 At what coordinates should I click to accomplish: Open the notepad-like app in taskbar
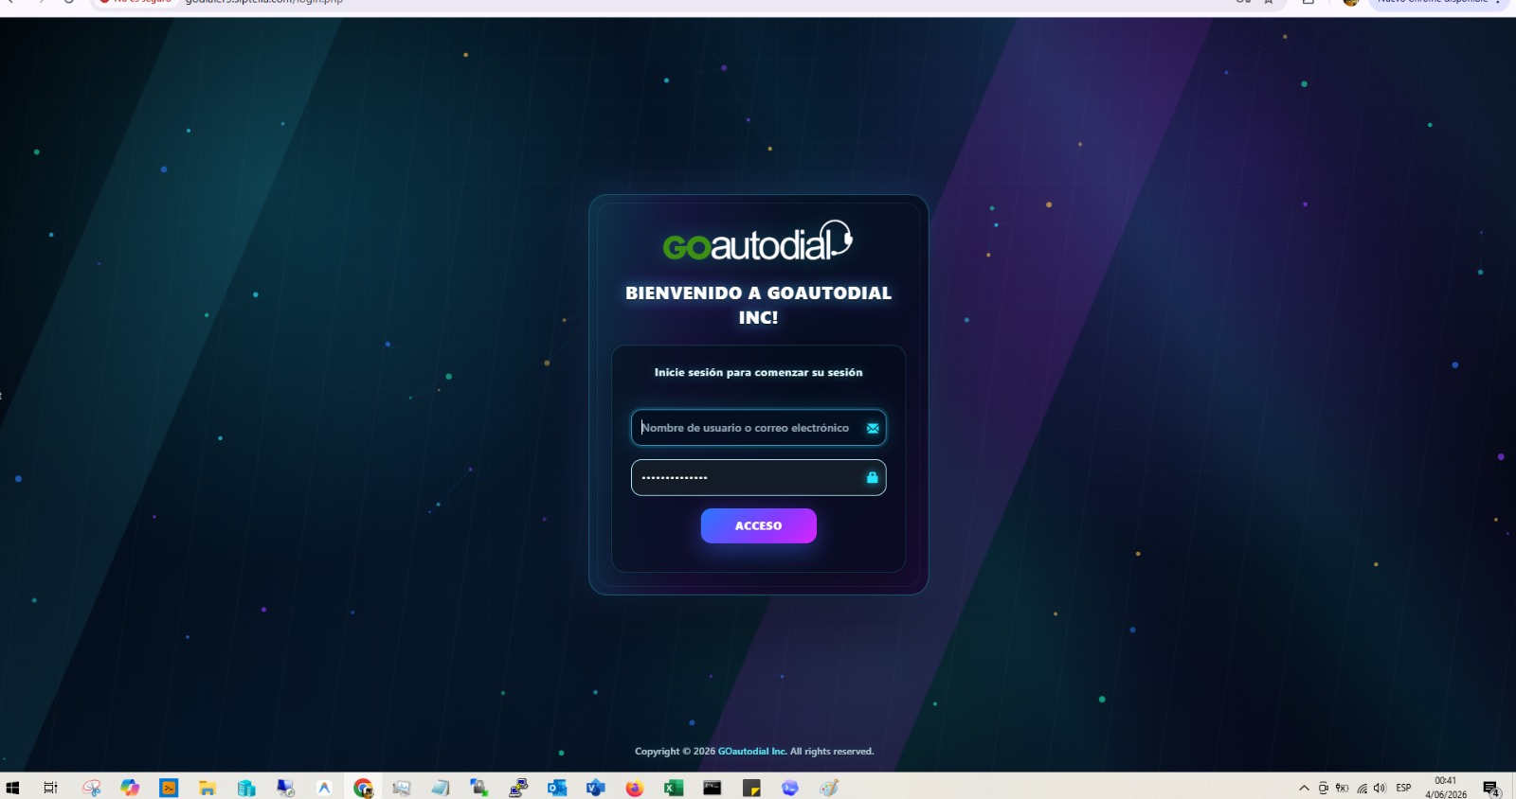(x=441, y=788)
